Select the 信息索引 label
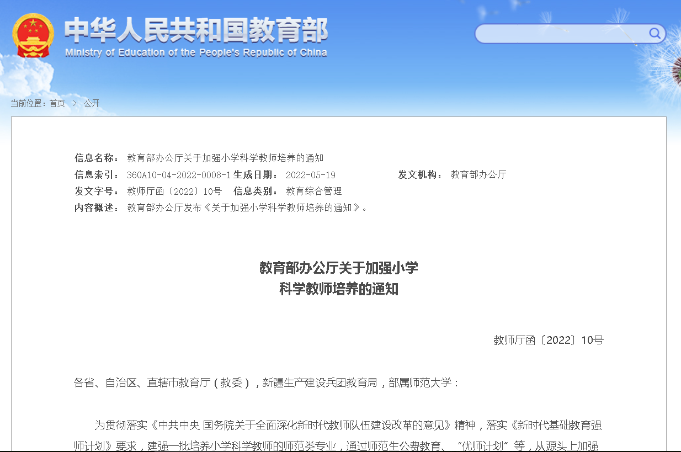 (x=97, y=175)
